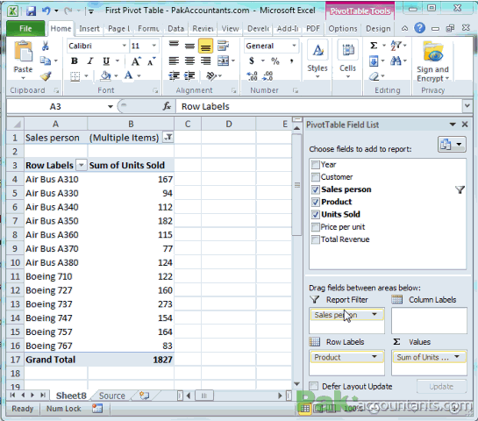Apply Accounting dollar format
Image resolution: width=478 pixels, height=421 pixels.
(252, 61)
